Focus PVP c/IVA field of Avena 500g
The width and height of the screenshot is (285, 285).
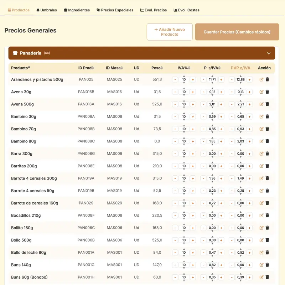pos(241,104)
